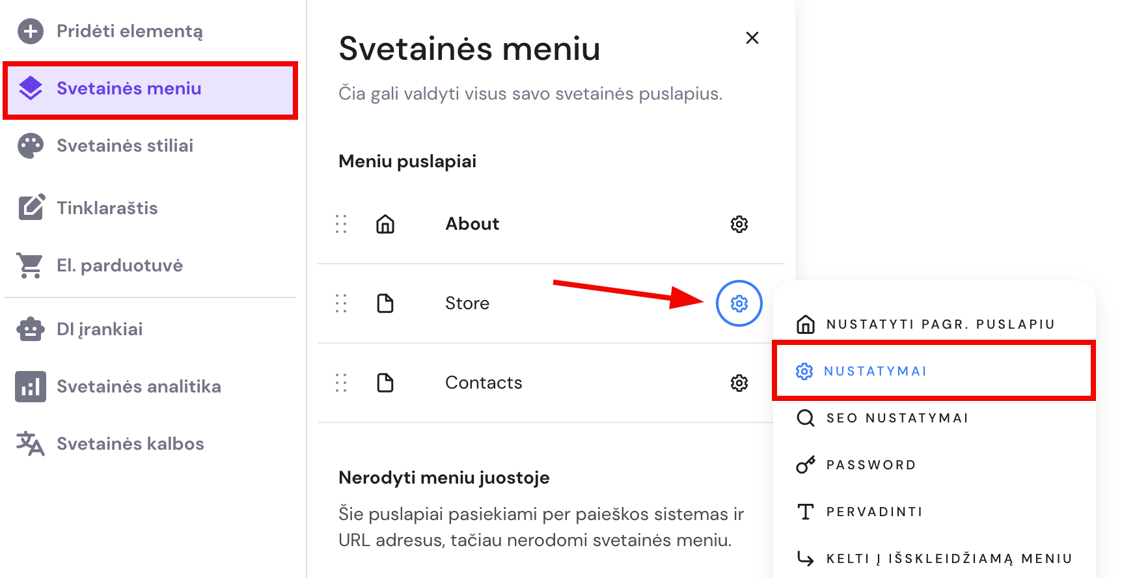Open Svetainės kalbos translation icon
This screenshot has height=578, width=1122.
[x=30, y=444]
